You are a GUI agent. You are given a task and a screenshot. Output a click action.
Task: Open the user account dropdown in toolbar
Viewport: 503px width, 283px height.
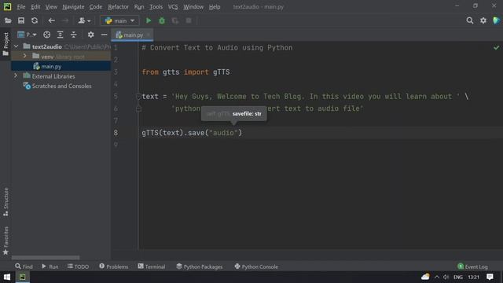click(84, 21)
